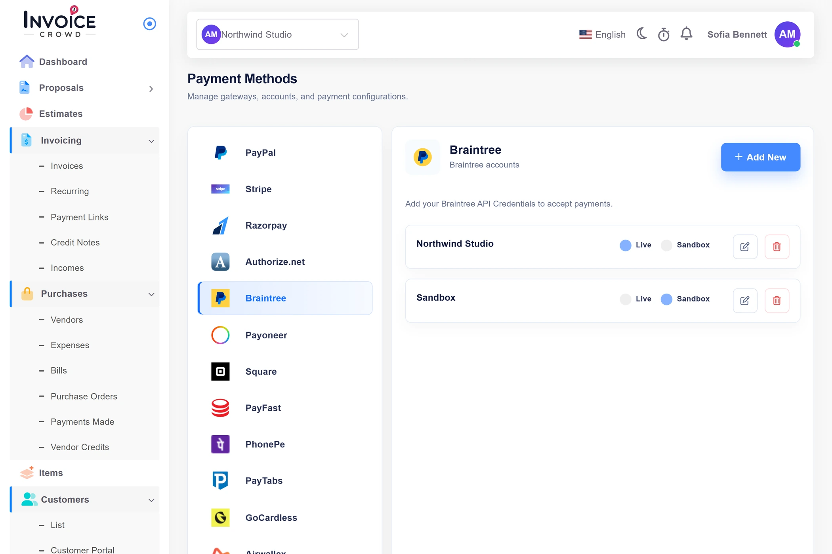Select the Braintree payment method tab

(285, 298)
